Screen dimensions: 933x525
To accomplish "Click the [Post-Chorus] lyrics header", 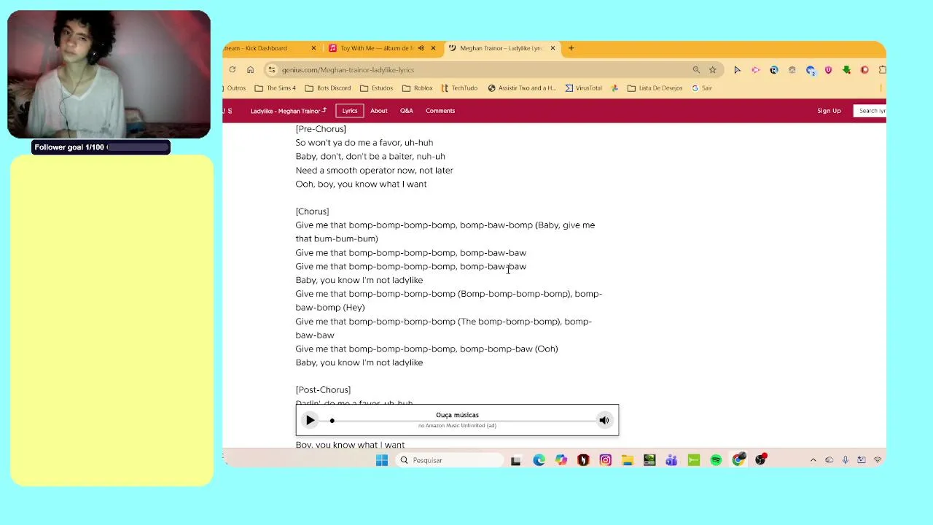I will (x=323, y=390).
